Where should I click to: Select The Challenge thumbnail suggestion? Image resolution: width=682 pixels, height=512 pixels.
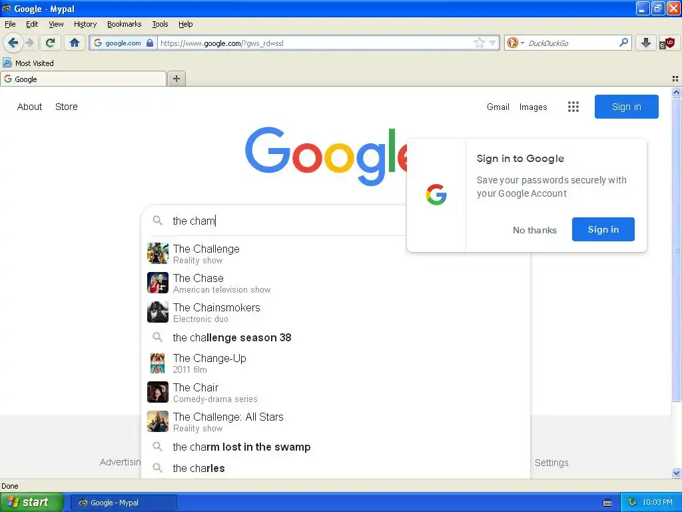pos(157,253)
